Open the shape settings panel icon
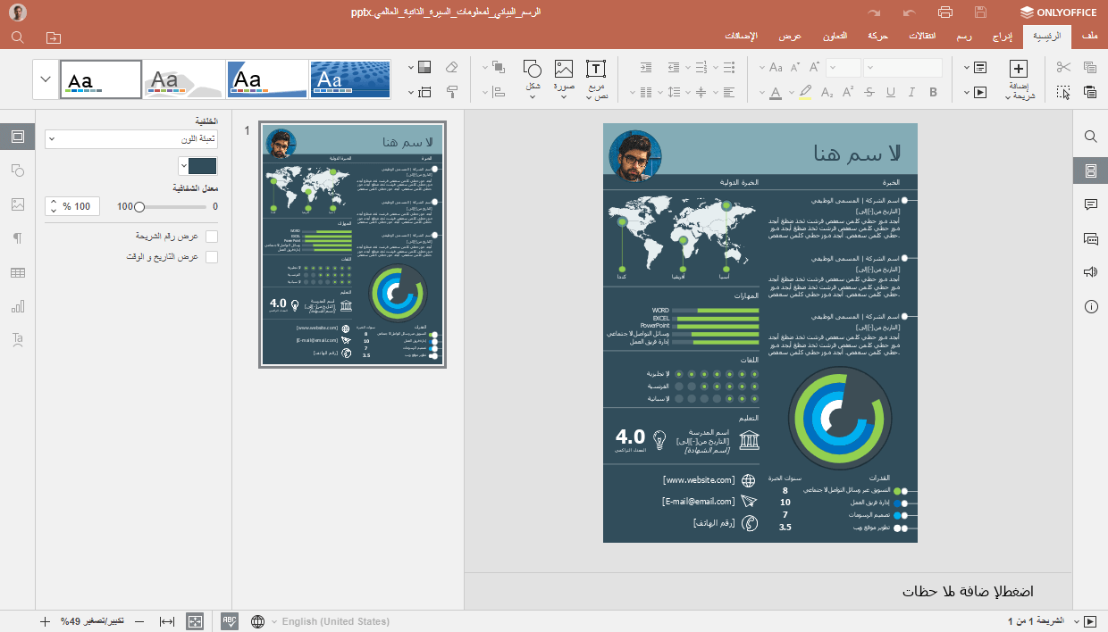Viewport: 1108px width, 632px height. (18, 170)
